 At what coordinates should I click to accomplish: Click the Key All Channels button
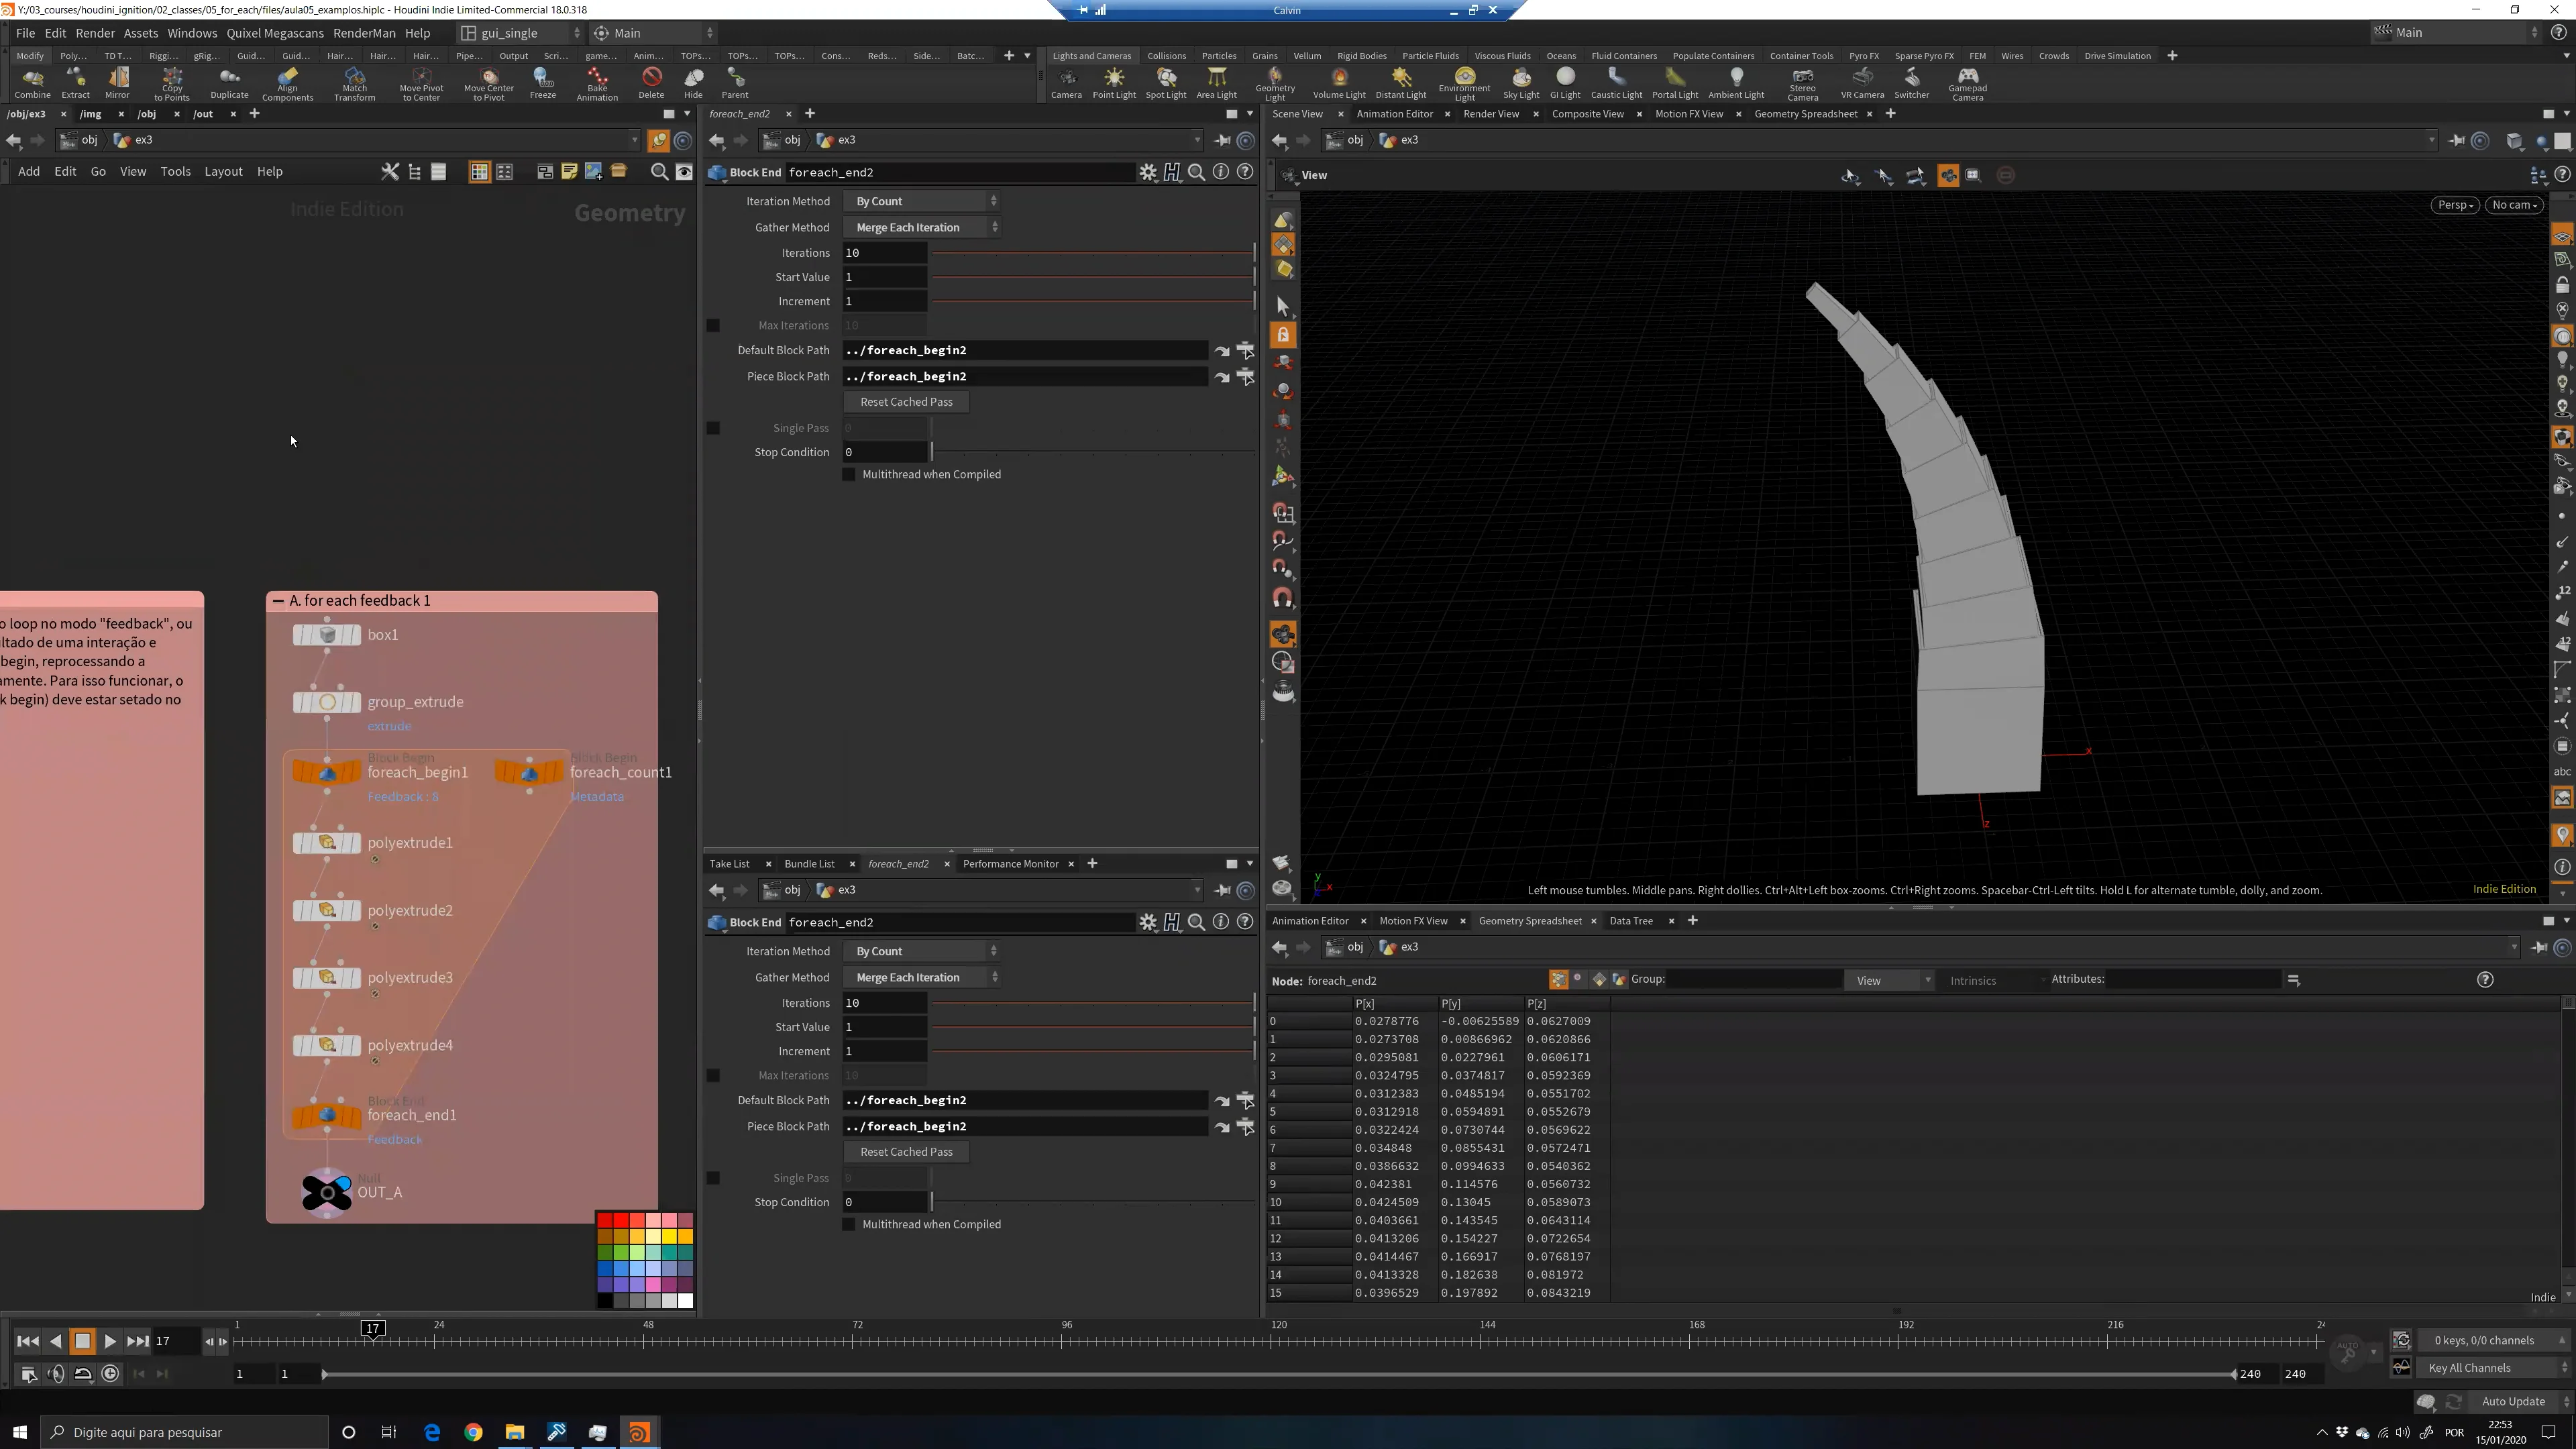click(x=2469, y=1368)
